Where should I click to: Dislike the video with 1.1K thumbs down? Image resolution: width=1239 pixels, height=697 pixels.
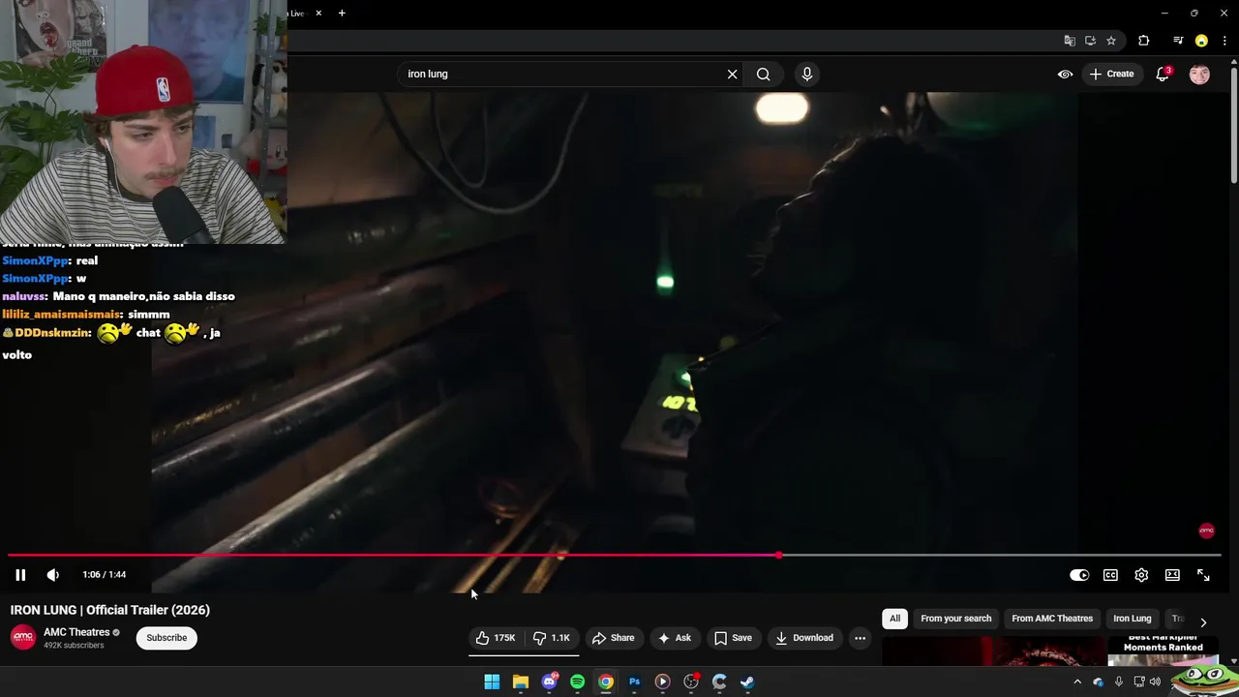[552, 638]
